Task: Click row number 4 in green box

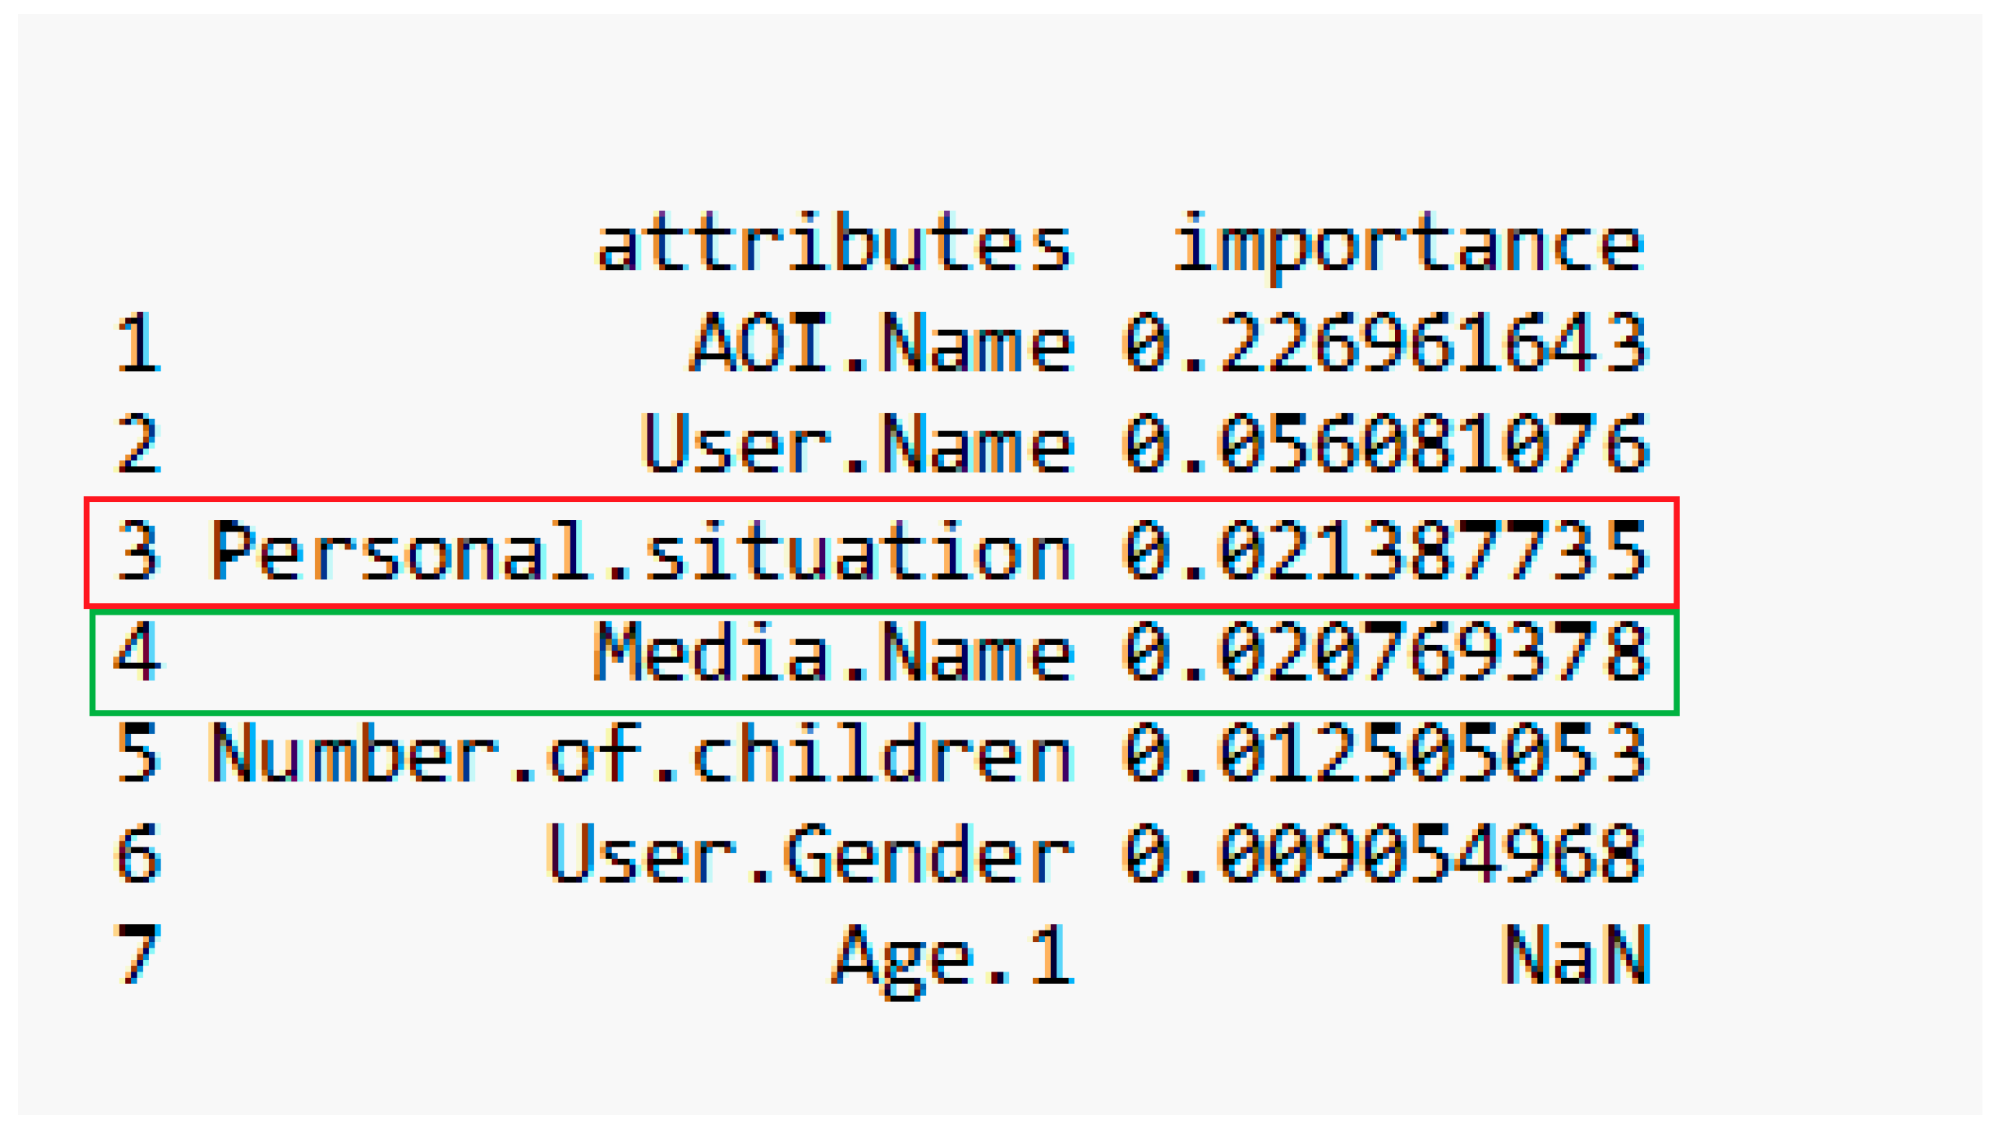Action: 138,652
